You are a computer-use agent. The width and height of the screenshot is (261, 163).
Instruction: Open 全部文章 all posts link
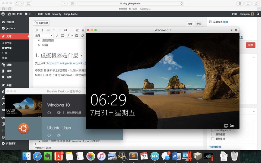(x=7, y=43)
